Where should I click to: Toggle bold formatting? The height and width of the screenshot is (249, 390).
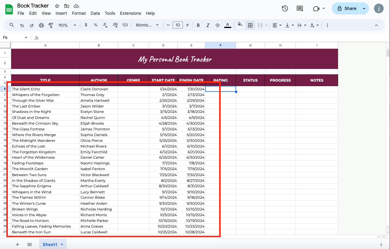[198, 25]
